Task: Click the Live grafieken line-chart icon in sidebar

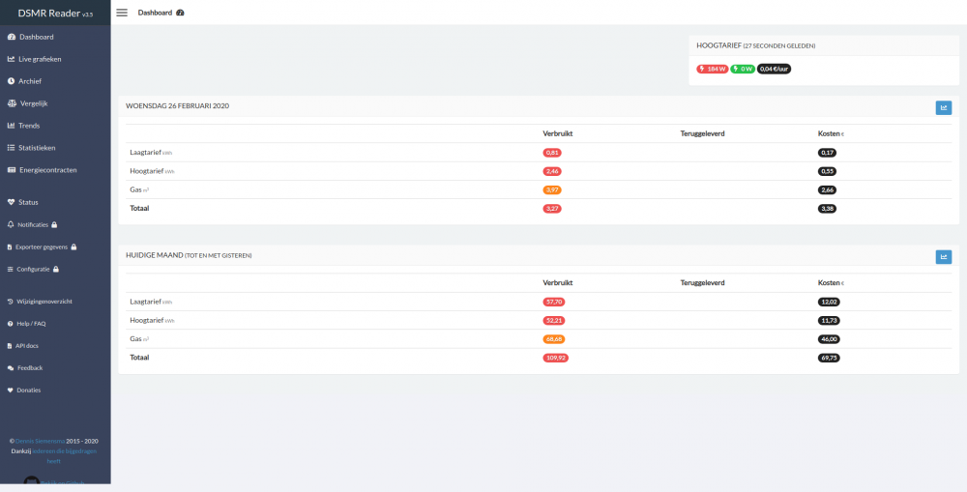Action: click(x=11, y=59)
